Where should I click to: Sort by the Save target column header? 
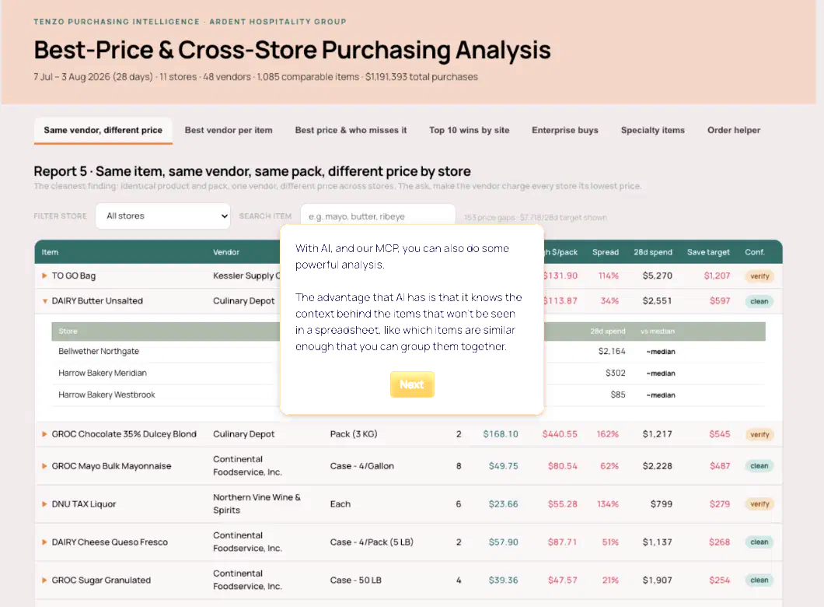click(x=708, y=252)
